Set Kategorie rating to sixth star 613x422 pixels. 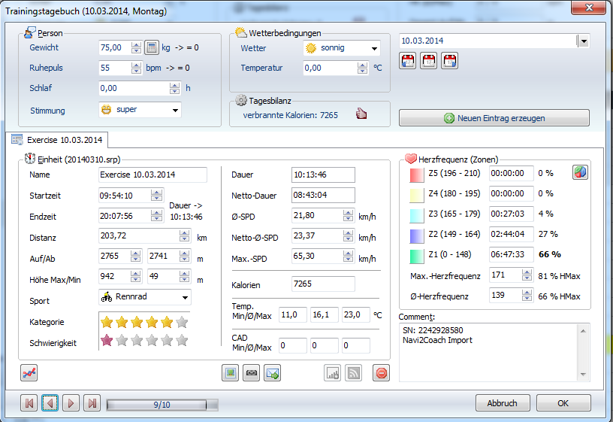(181, 322)
